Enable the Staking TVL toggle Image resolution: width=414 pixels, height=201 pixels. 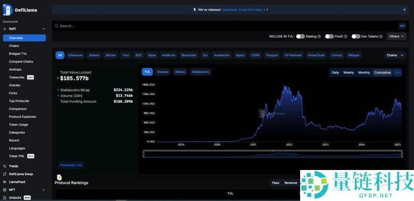(x=300, y=36)
